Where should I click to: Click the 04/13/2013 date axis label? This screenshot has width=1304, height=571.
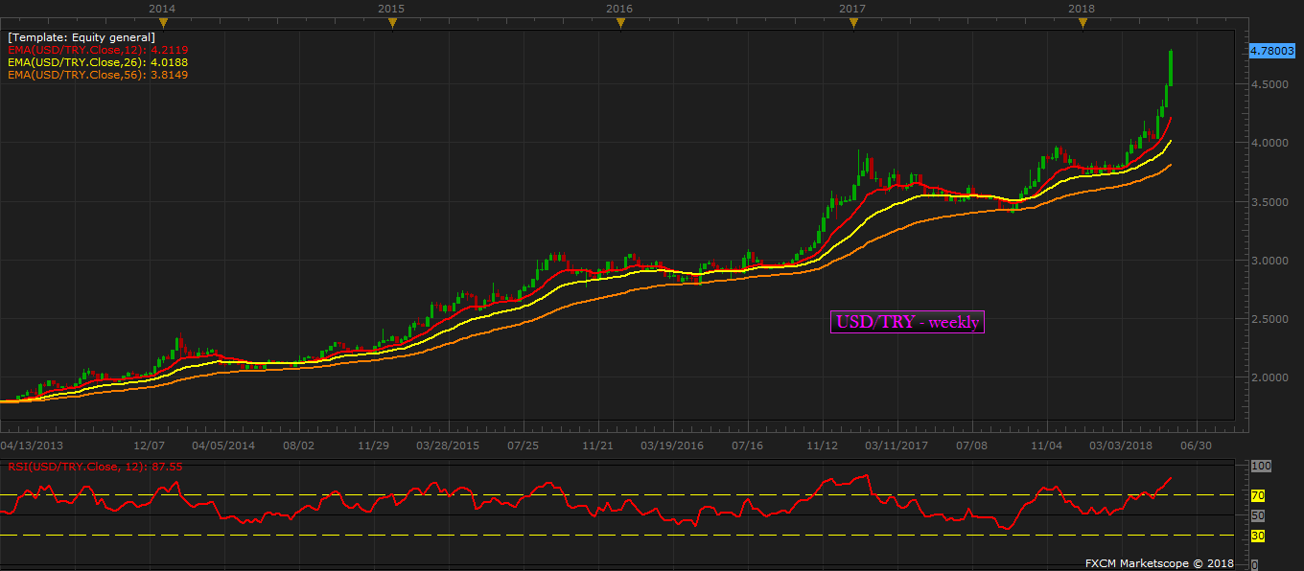coord(31,445)
